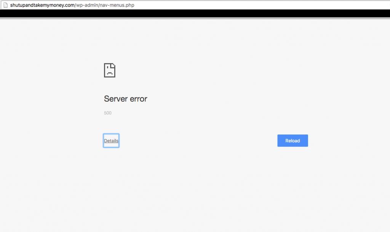Click the word "Server" in the heading
Image resolution: width=390 pixels, height=232 pixels.
(115, 99)
